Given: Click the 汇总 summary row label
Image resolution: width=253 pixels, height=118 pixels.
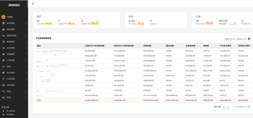Looking at the screenshot, I should click(39, 100).
